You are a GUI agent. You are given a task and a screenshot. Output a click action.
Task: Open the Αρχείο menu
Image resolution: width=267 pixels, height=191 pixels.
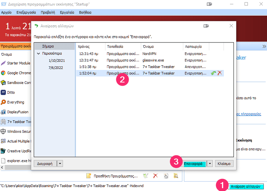pyautogui.click(x=6, y=12)
